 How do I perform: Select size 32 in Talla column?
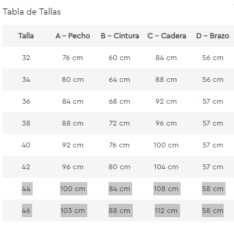pyautogui.click(x=26, y=58)
